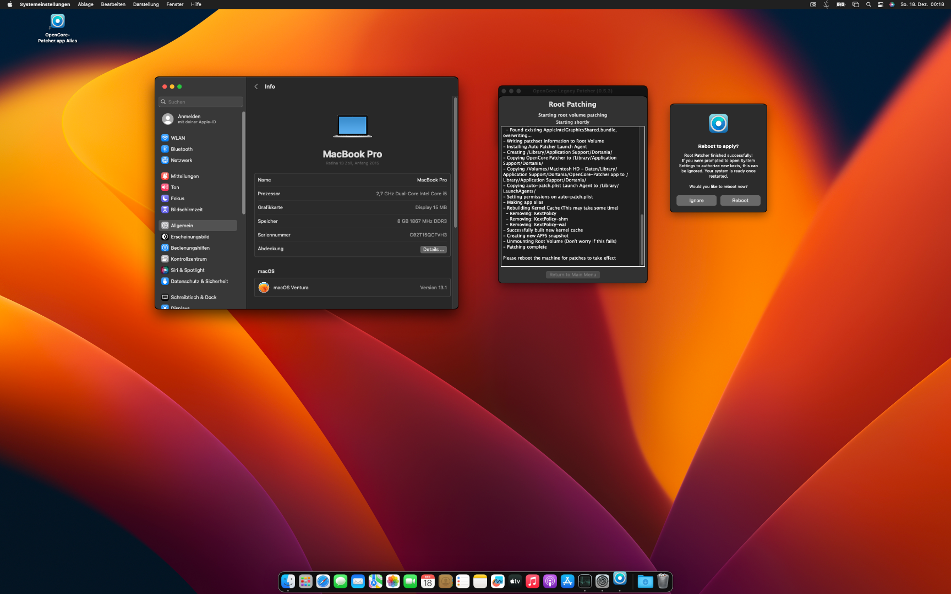Select Bluetooth in the settings sidebar
Screen dimensions: 951x594
point(181,149)
